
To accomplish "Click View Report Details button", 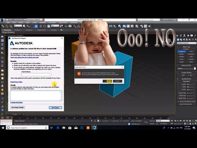I will pos(18,107).
